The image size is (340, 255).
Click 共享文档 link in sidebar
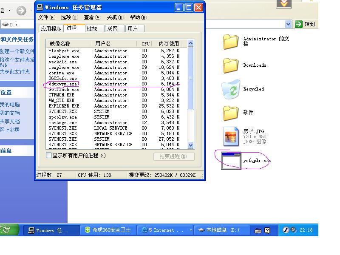pos(10,122)
